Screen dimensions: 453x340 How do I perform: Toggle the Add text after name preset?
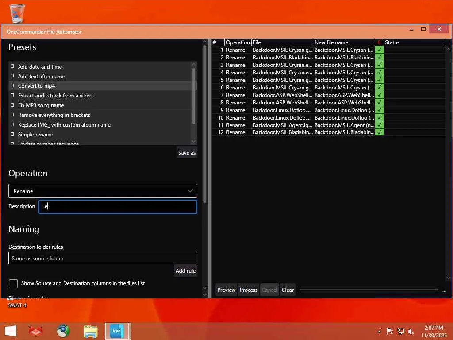(12, 76)
